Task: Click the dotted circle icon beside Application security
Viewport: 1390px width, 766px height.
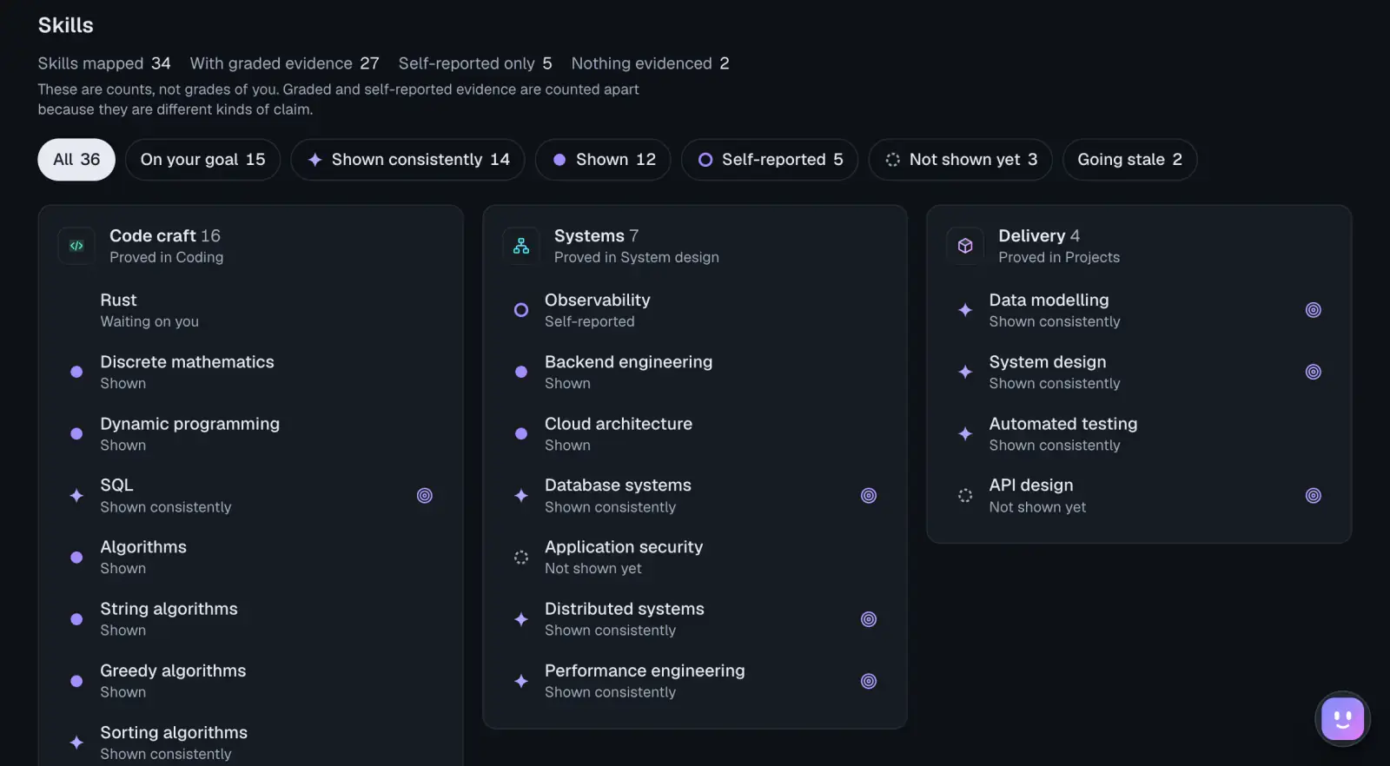Action: [x=521, y=558]
